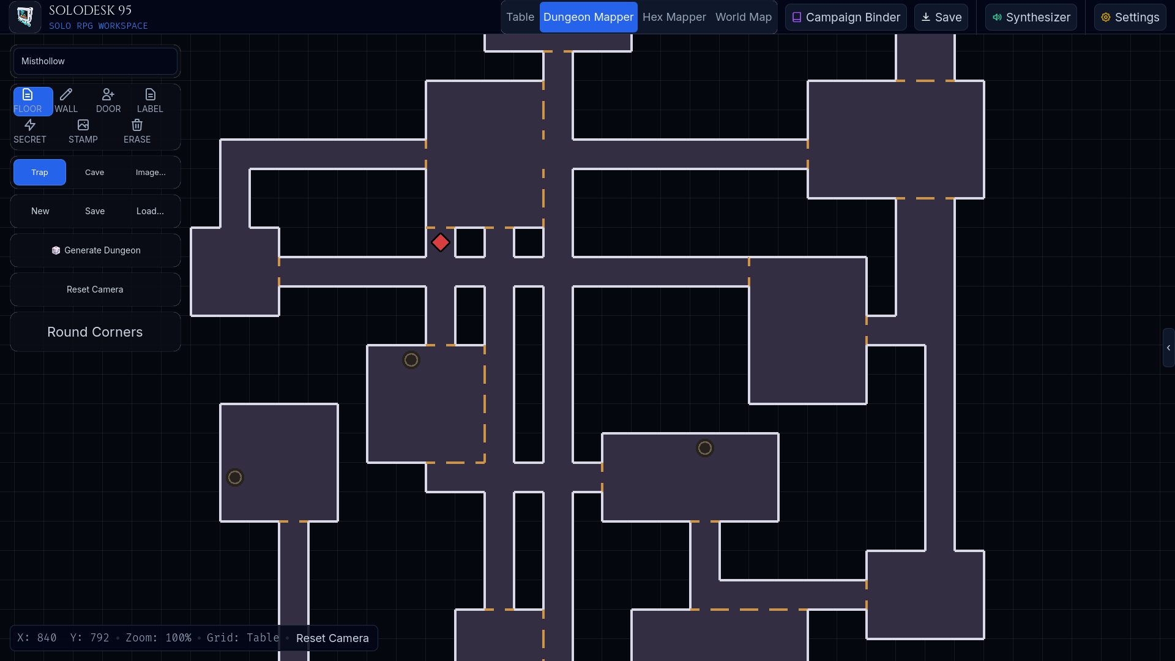Click the New map button
1175x661 pixels.
pyautogui.click(x=40, y=211)
